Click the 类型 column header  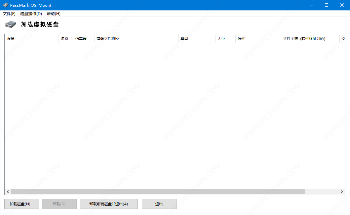point(196,39)
